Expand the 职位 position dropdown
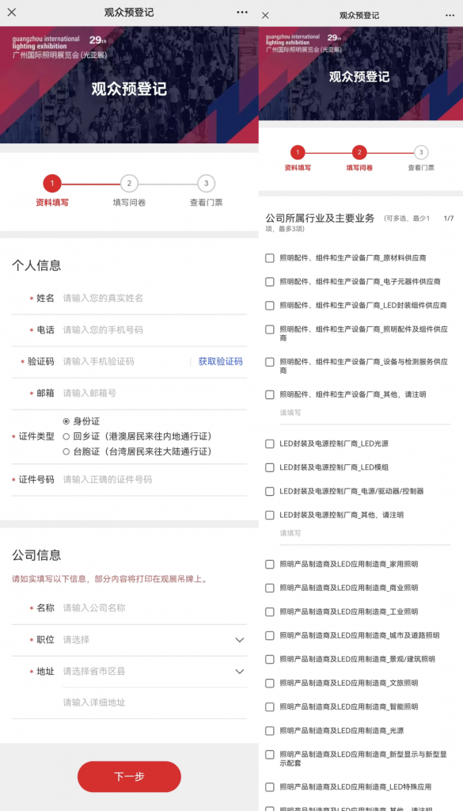Screen dimensions: 463x811 click(x=154, y=640)
